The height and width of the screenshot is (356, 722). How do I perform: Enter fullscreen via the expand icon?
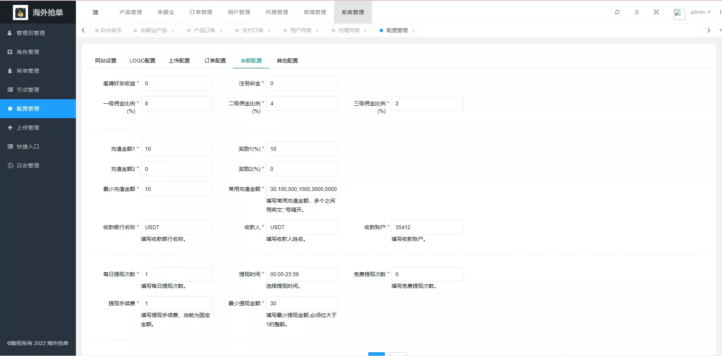pos(656,12)
